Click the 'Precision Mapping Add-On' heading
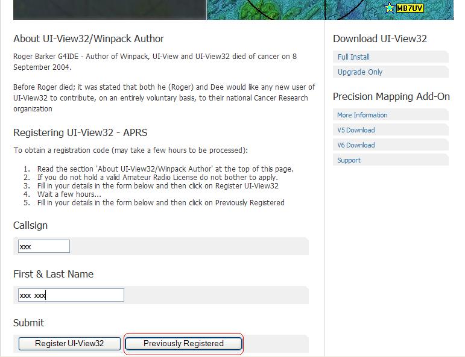Image resolution: width=465 pixels, height=357 pixels. point(391,96)
